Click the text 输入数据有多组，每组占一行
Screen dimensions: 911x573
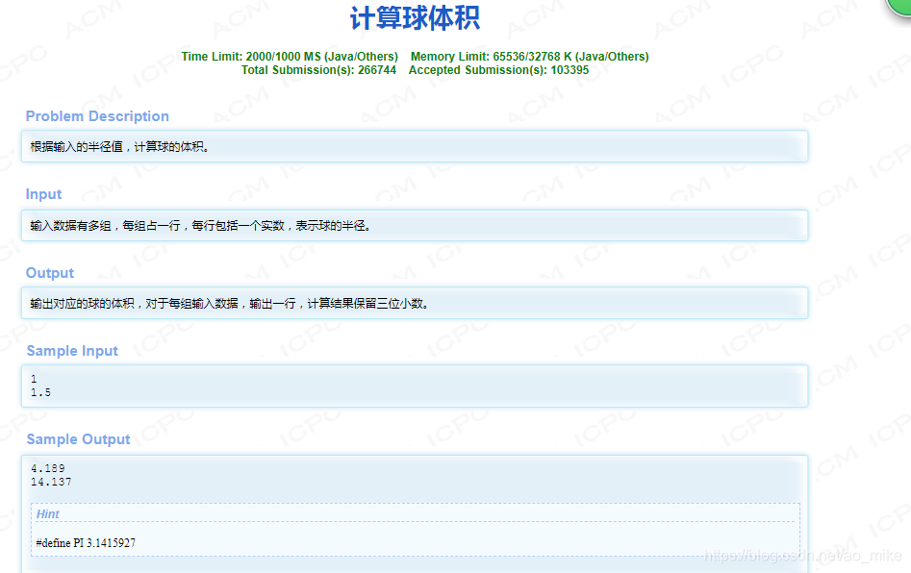point(105,225)
